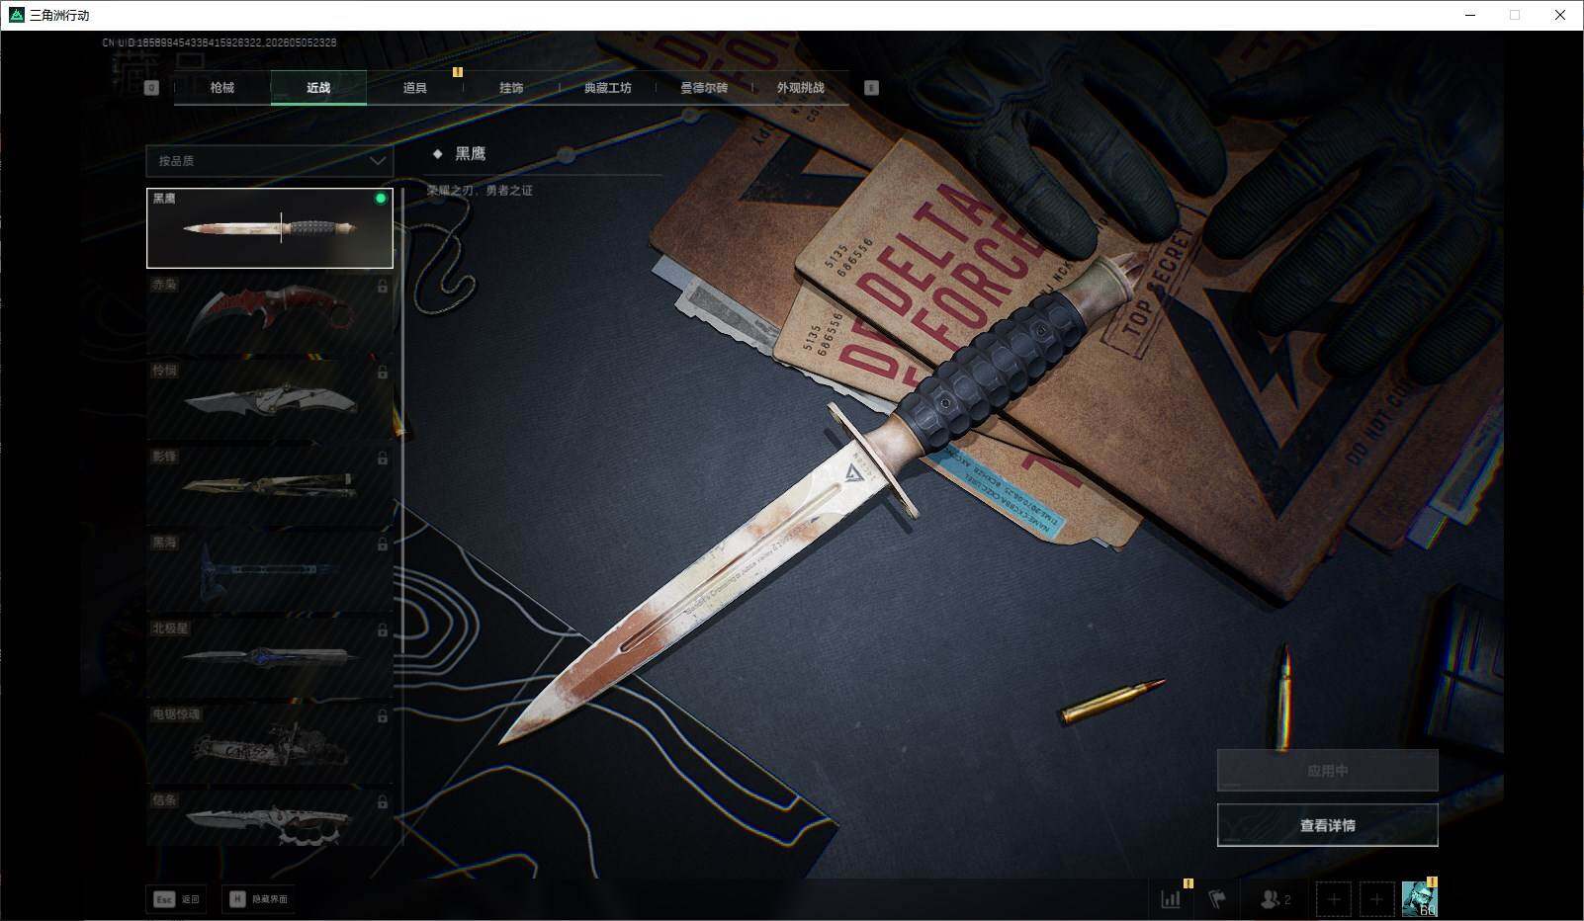The width and height of the screenshot is (1584, 921).
Task: Click the CN UID text at top
Action: point(220,42)
